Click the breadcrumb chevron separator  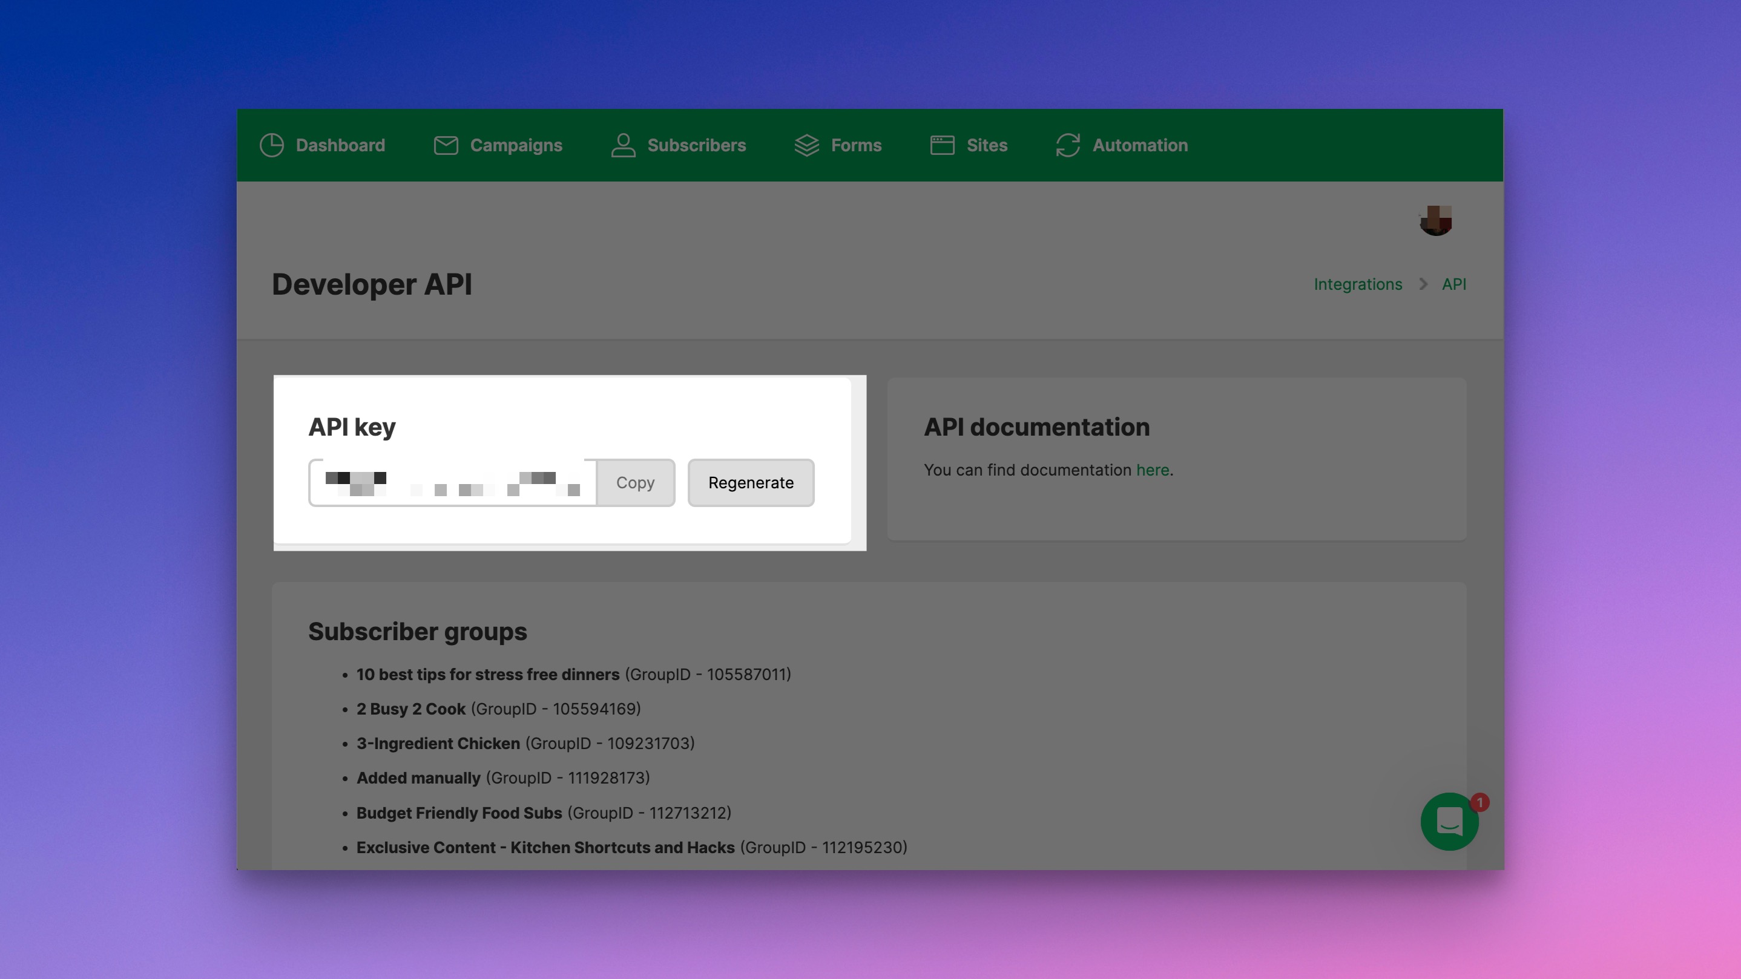[x=1423, y=284]
